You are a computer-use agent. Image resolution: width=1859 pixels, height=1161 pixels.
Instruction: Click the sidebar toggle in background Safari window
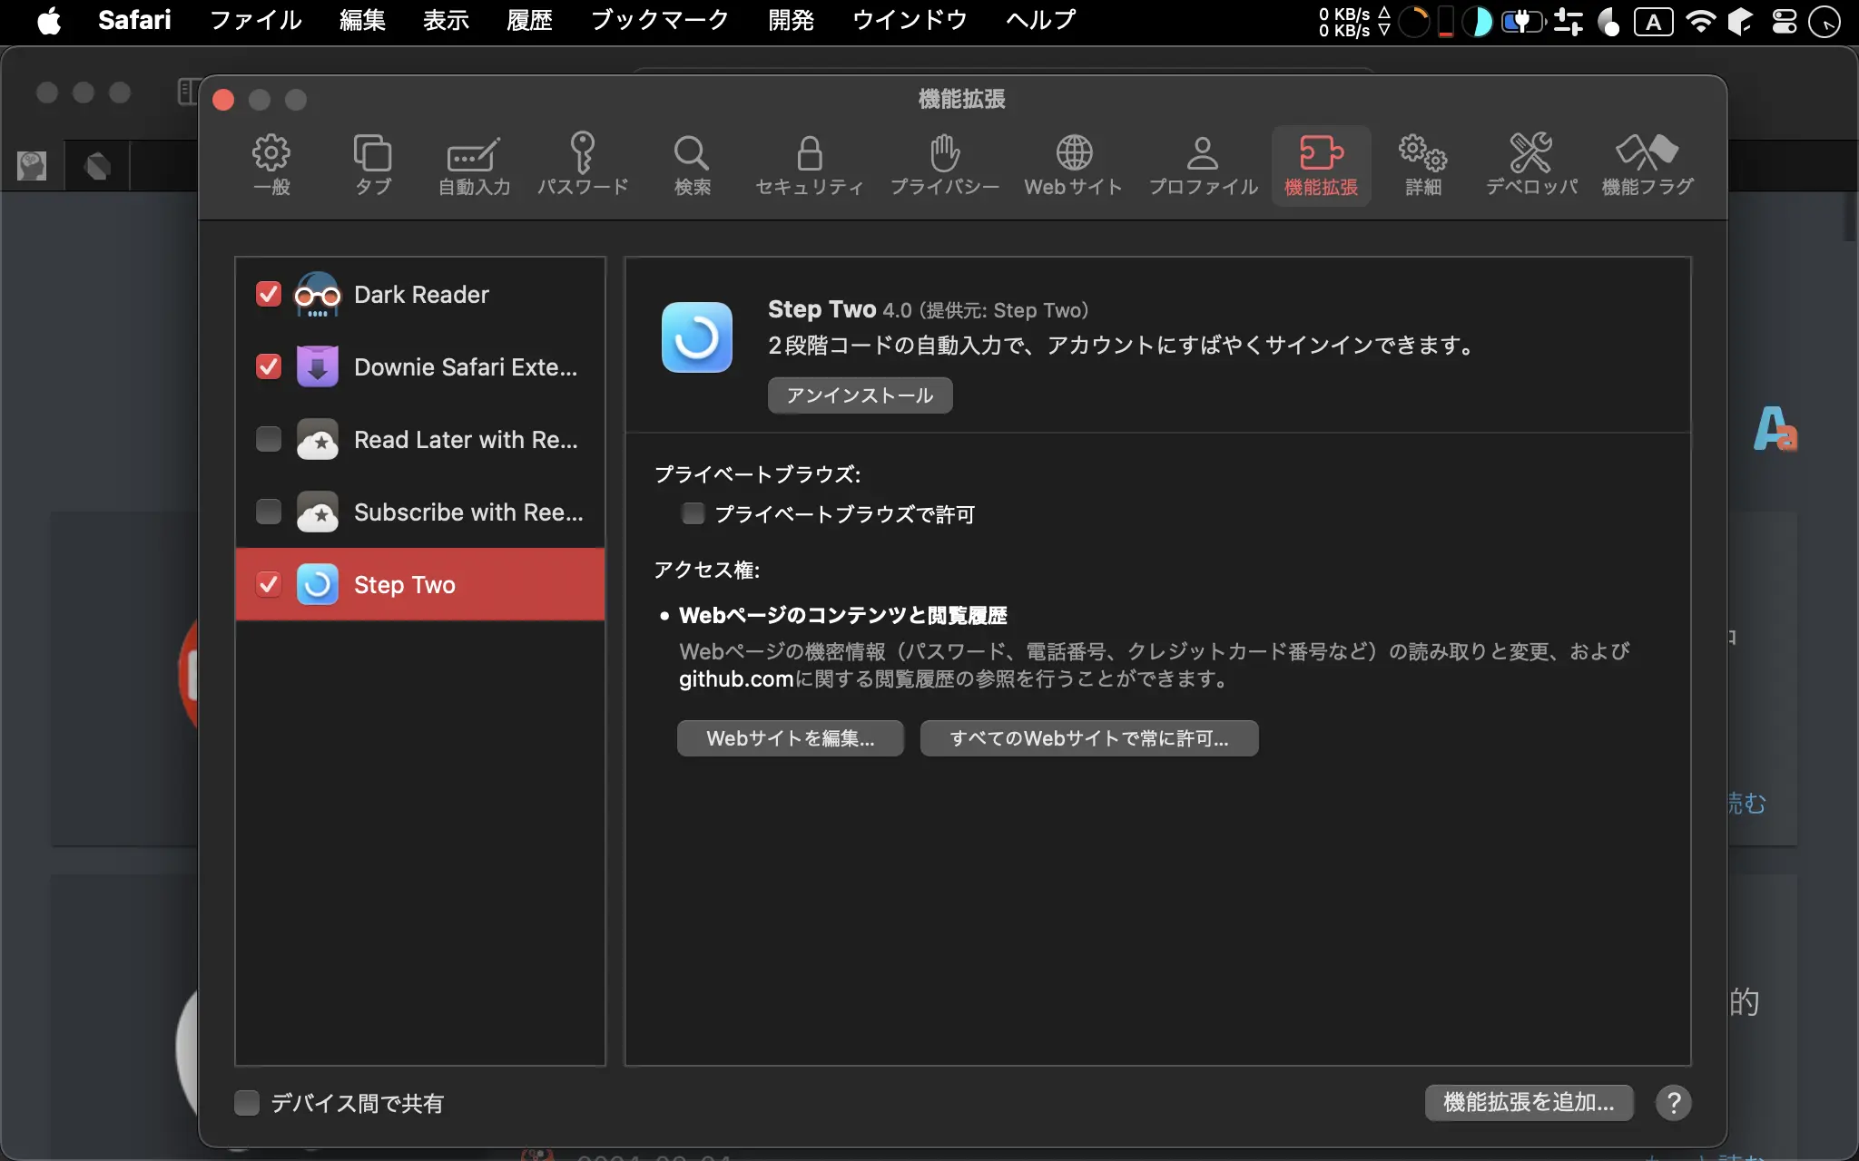point(188,92)
